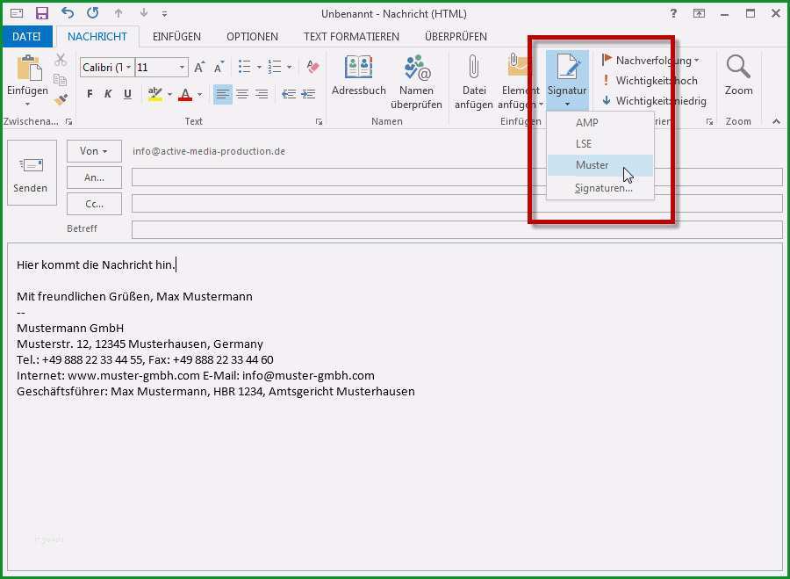Open Signaturen... settings entry

pos(600,188)
